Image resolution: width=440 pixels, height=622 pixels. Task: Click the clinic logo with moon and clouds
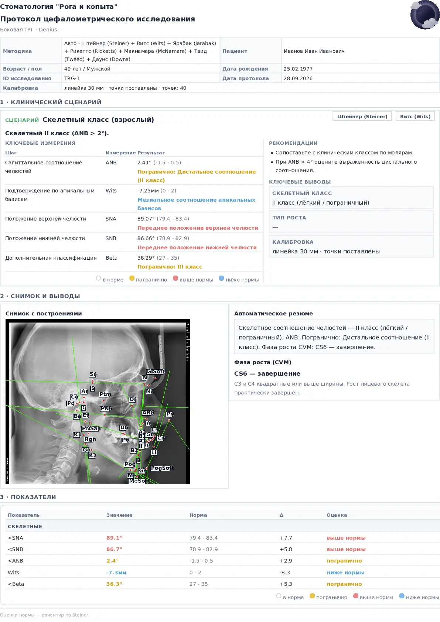[425, 15]
